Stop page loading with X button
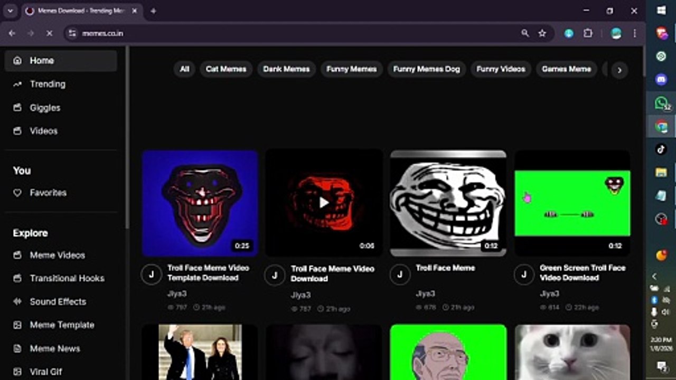Viewport: 676px width, 380px height. (x=49, y=33)
